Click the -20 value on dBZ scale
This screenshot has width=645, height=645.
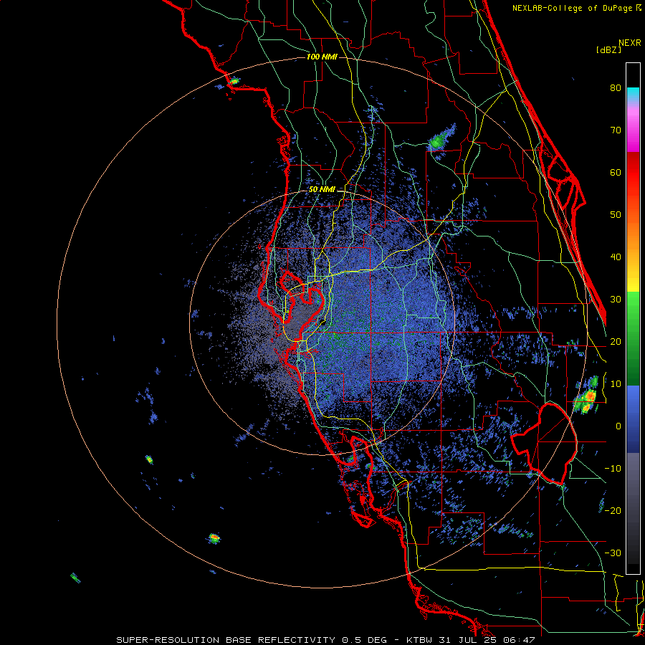tap(613, 510)
